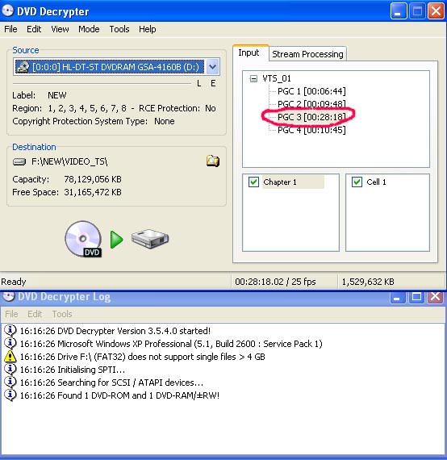Maximize the DVD Decrypter Log window
Image resolution: width=447 pixels, height=460 pixels.
416,297
